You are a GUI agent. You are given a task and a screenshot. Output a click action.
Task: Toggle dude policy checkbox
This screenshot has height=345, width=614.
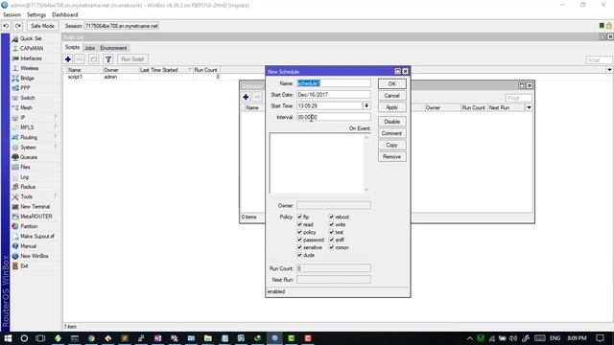tap(299, 255)
